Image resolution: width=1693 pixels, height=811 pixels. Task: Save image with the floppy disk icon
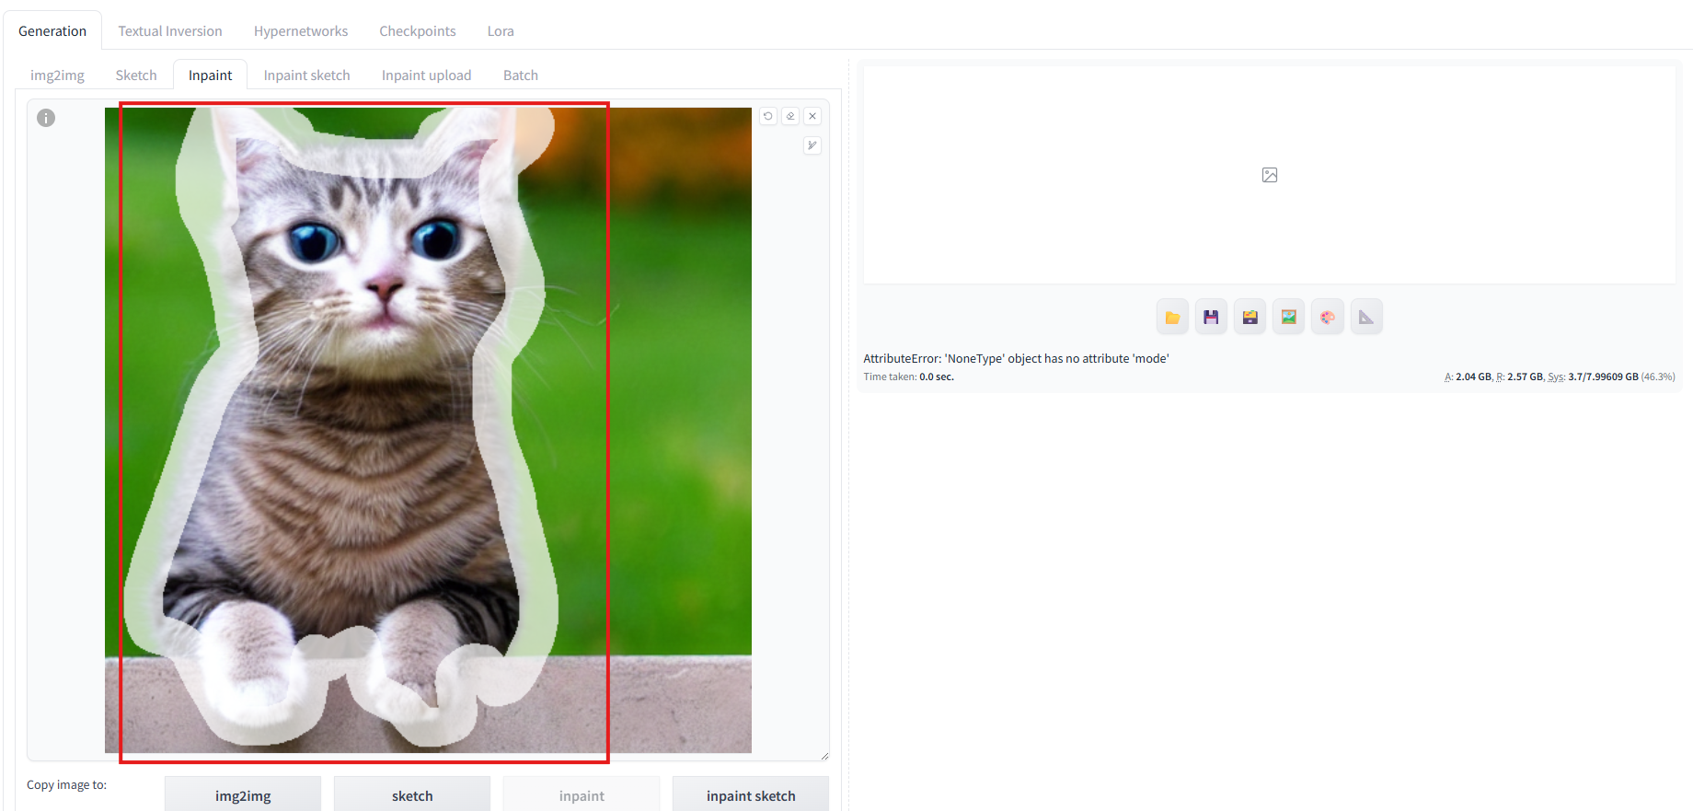coord(1211,318)
